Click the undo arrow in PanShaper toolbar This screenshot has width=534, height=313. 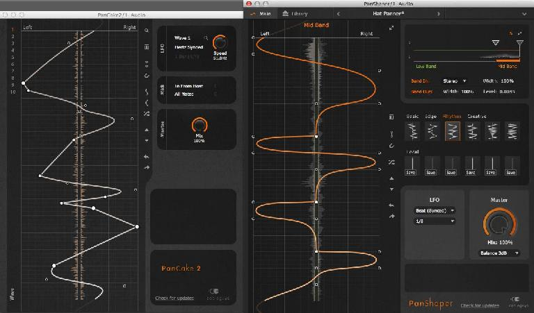[392, 205]
